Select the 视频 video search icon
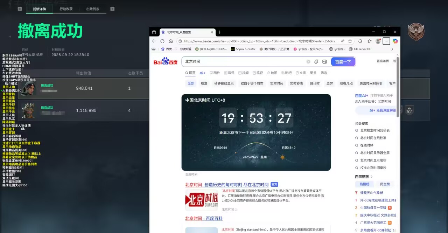Image resolution: width=448 pixels, height=233 pixels. pos(239,73)
